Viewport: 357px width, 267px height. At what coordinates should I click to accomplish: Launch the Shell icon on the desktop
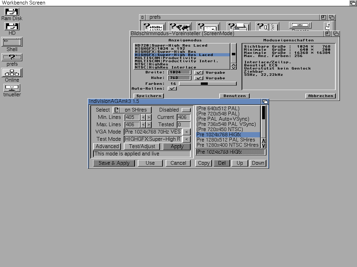(x=12, y=42)
